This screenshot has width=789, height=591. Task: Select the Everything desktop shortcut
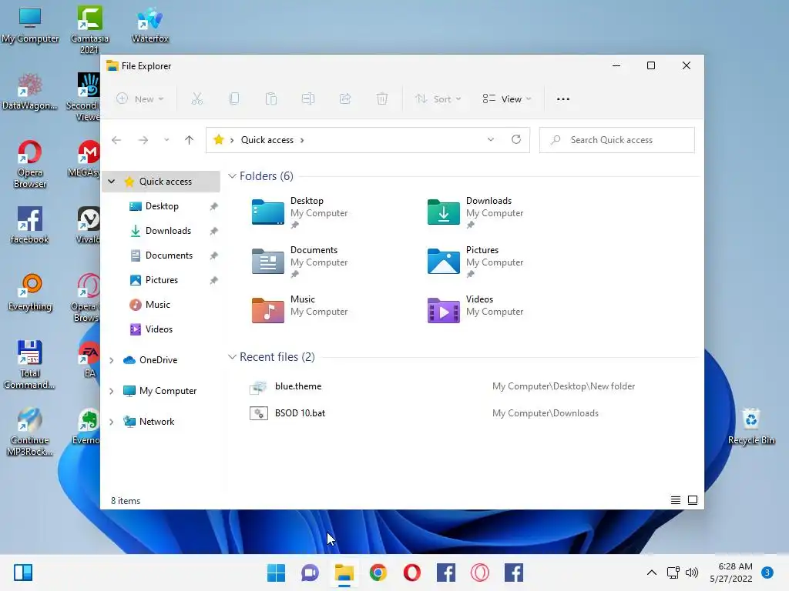tap(30, 292)
